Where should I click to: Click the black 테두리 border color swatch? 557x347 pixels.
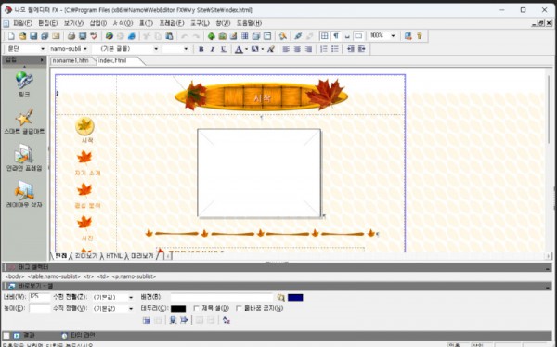[178, 309]
